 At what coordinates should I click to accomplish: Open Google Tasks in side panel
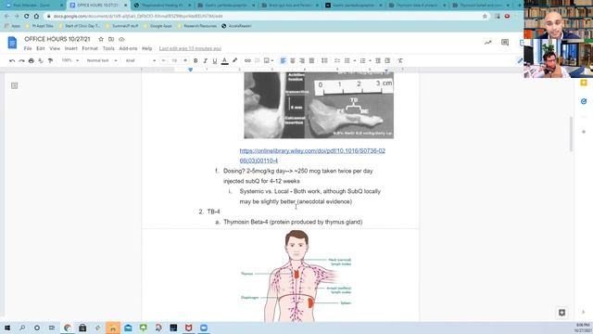point(584,101)
